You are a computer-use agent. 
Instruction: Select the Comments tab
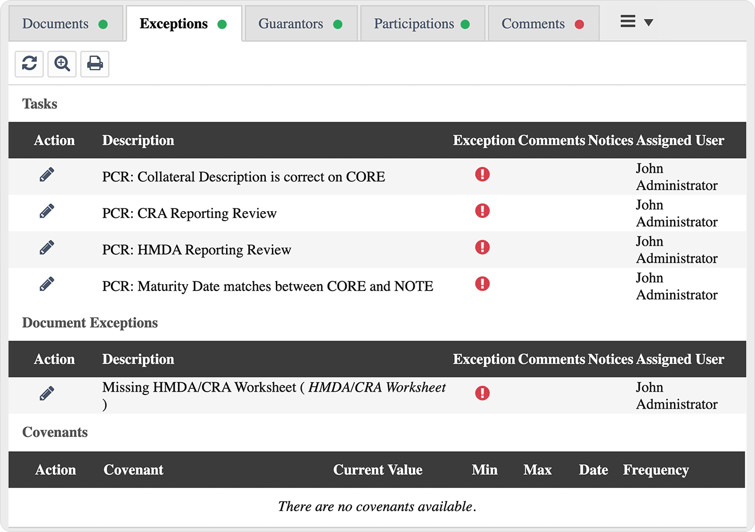pos(542,24)
